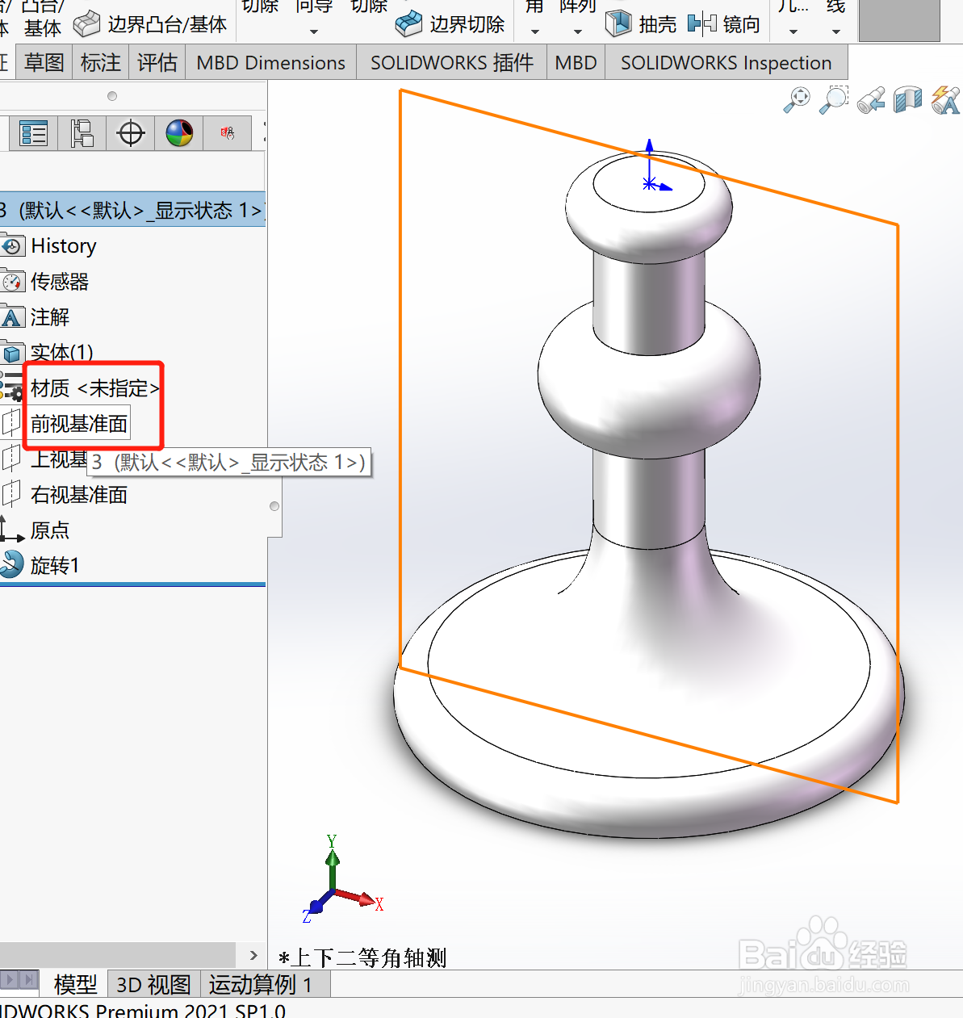Switch to the 运动算例 1 tab
This screenshot has height=1018, width=963.
261,984
